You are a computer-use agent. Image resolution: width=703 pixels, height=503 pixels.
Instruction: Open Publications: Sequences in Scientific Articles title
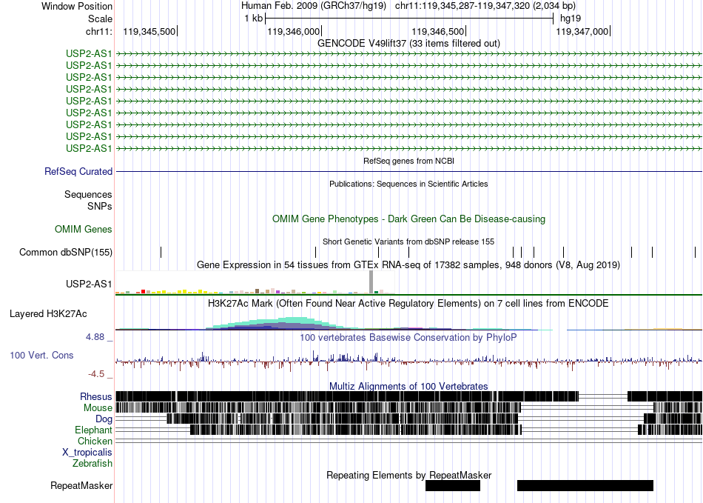pos(408,184)
